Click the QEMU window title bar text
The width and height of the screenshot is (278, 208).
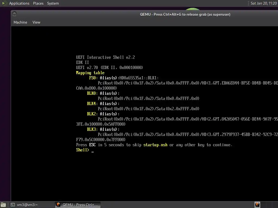pos(185,15)
